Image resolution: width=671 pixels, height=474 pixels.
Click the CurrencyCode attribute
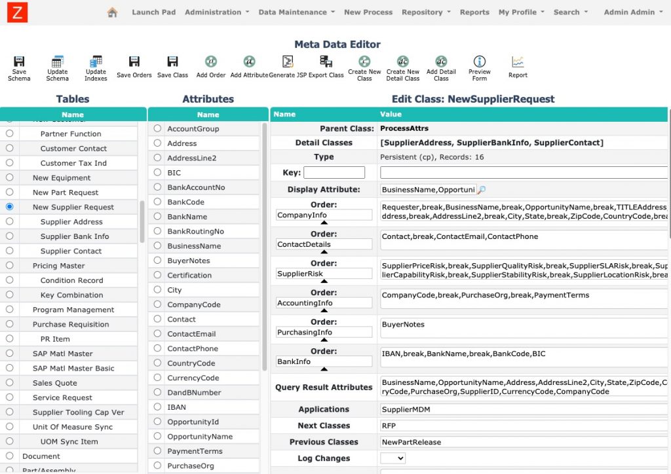[193, 378]
